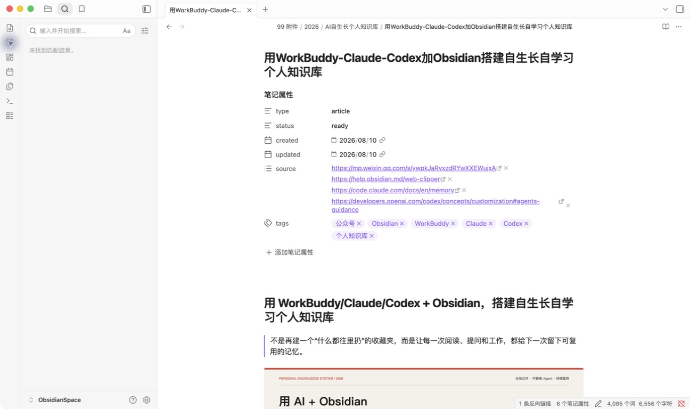Screen dimensions: 690x409
Task: Open date picker for created date
Action: (334, 140)
